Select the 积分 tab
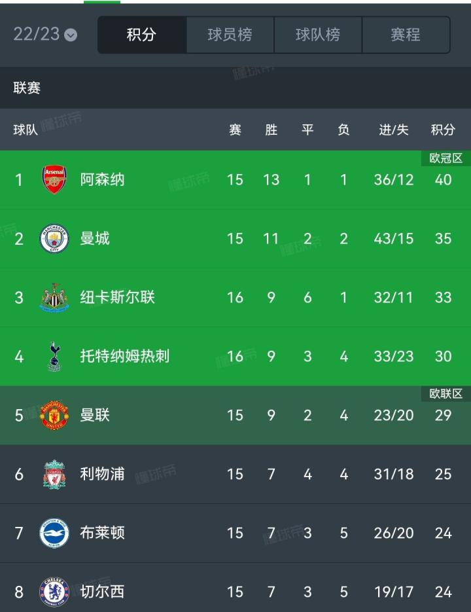The height and width of the screenshot is (612, 471). 142,35
